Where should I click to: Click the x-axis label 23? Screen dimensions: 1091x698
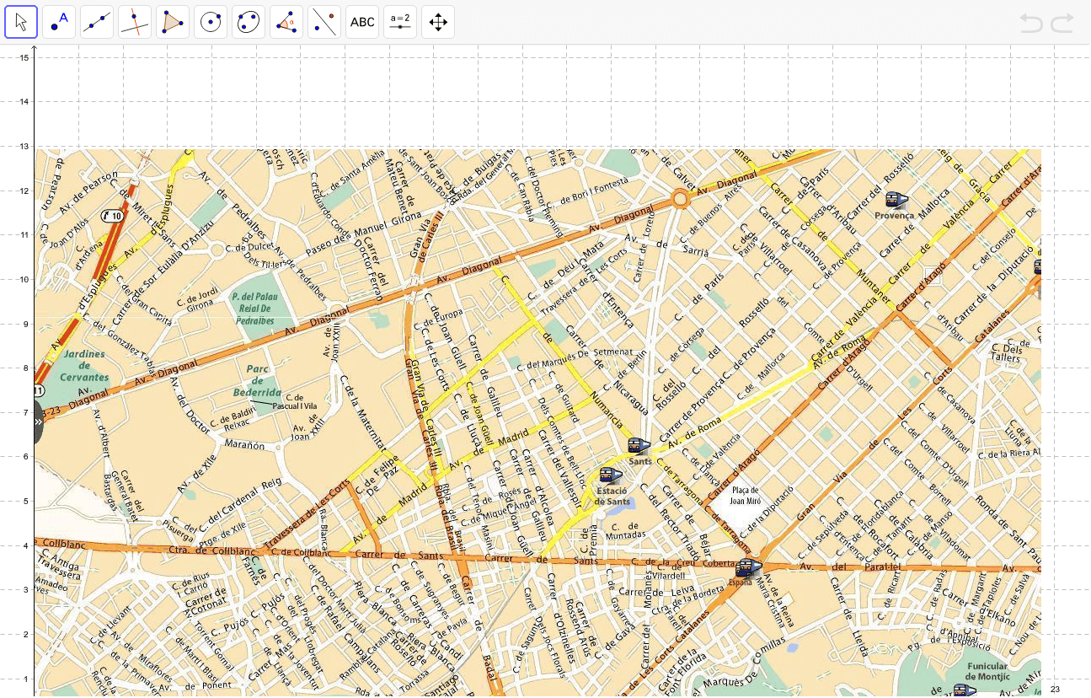tap(1055, 690)
